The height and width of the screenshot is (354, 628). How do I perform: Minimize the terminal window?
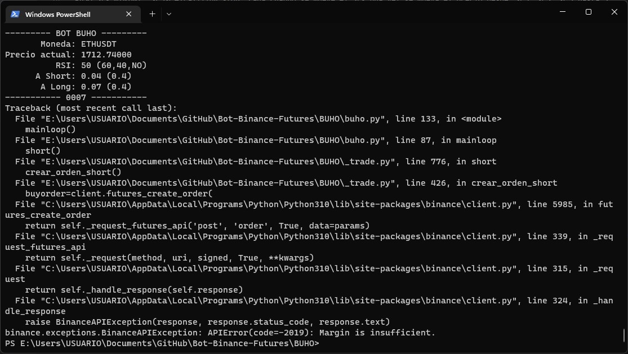coord(562,12)
